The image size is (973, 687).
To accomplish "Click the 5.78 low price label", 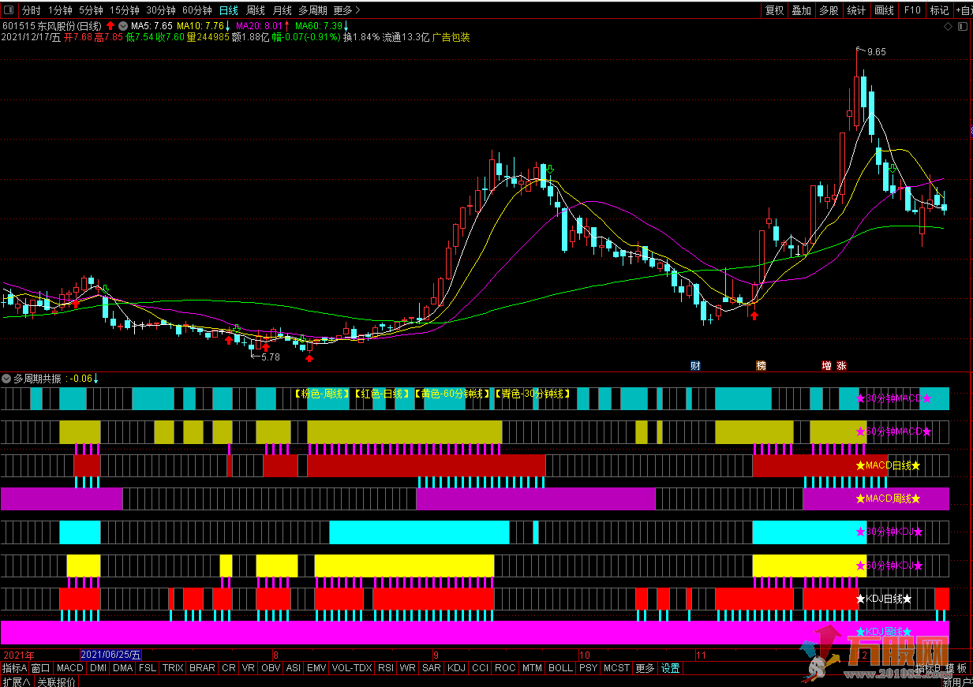I will (271, 357).
